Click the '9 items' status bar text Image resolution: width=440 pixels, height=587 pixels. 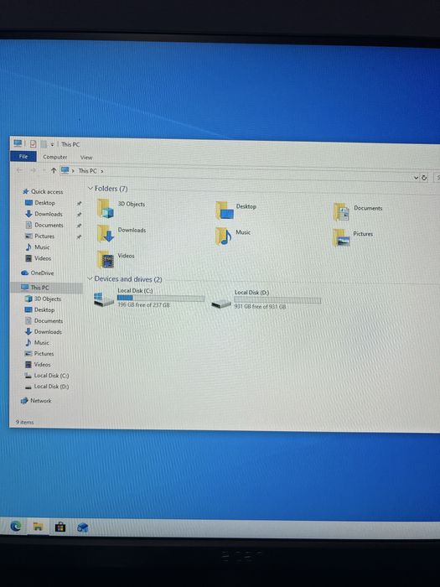coord(24,422)
